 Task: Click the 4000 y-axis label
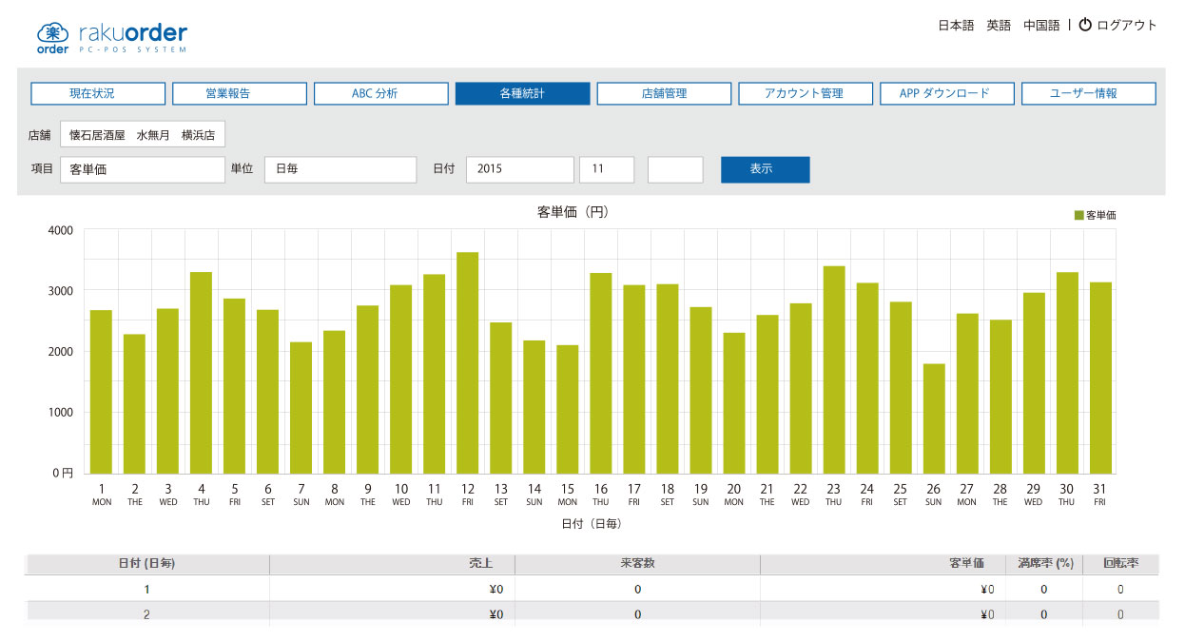59,229
